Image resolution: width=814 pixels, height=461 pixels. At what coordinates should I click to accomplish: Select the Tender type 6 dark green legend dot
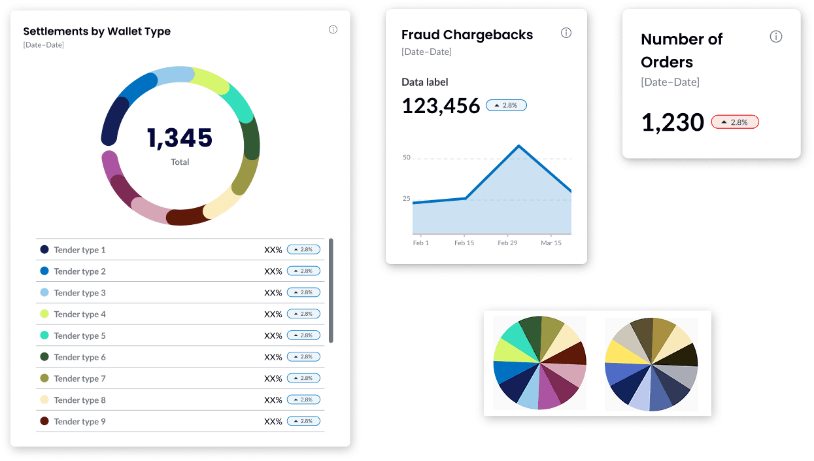[x=44, y=356]
